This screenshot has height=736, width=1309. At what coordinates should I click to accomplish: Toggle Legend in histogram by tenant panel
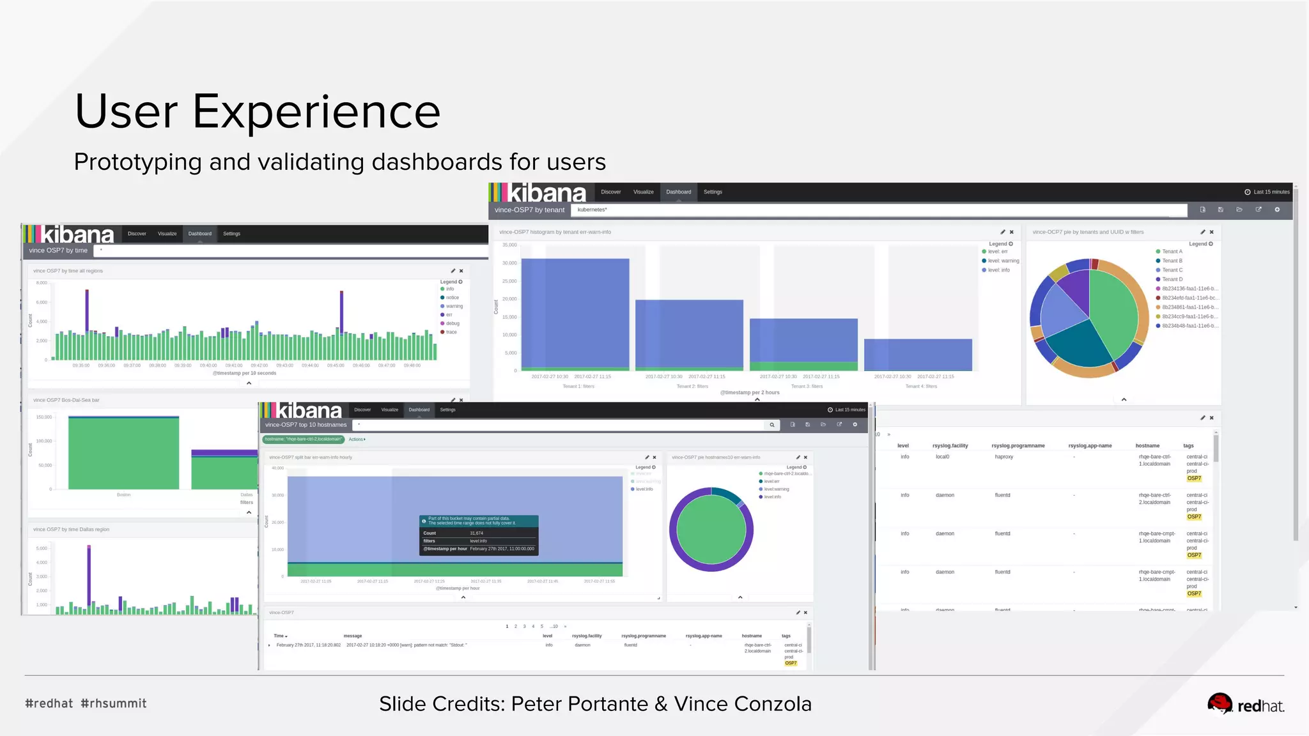1001,244
